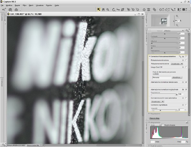The height and width of the screenshot is (147, 191).
Task: Select the red-eye control point tool
Action: tap(148, 10)
